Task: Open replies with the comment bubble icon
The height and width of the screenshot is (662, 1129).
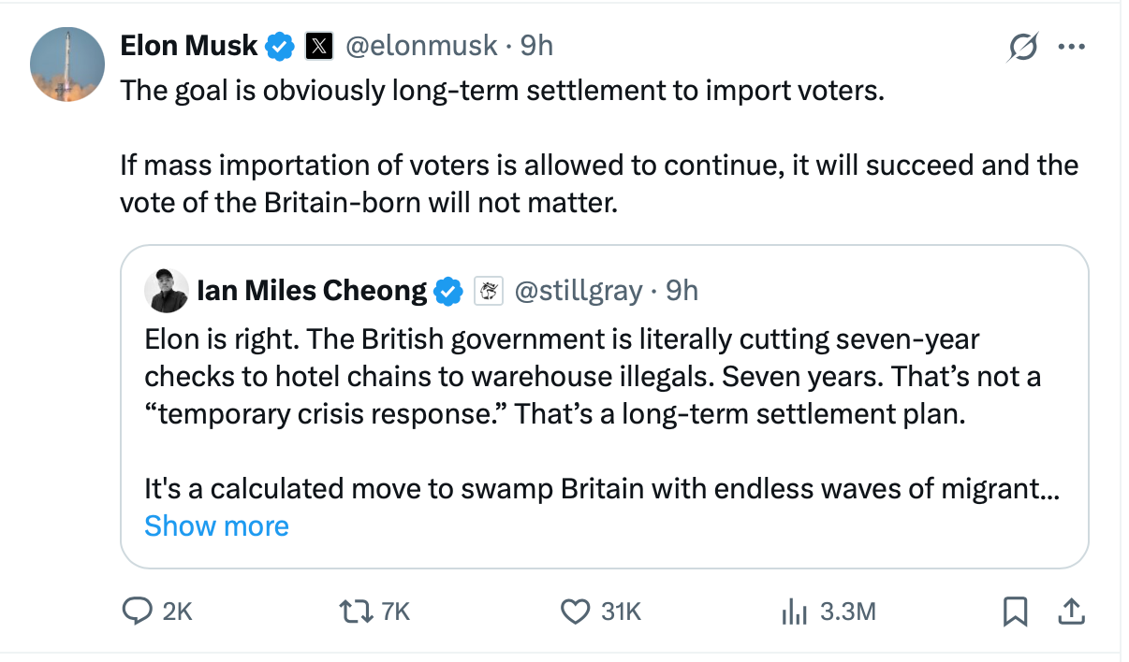Action: pos(139,612)
